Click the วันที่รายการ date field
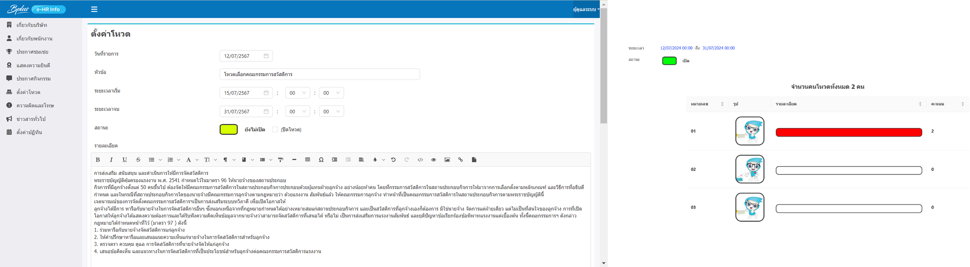Image resolution: width=970 pixels, height=267 pixels. [x=246, y=56]
